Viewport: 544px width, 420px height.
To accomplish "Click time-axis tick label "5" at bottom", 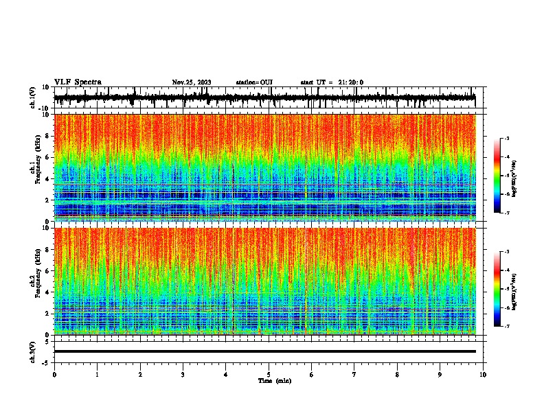I will coord(269,375).
